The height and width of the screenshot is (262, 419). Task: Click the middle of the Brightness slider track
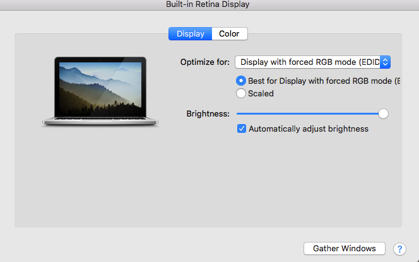[x=310, y=113]
